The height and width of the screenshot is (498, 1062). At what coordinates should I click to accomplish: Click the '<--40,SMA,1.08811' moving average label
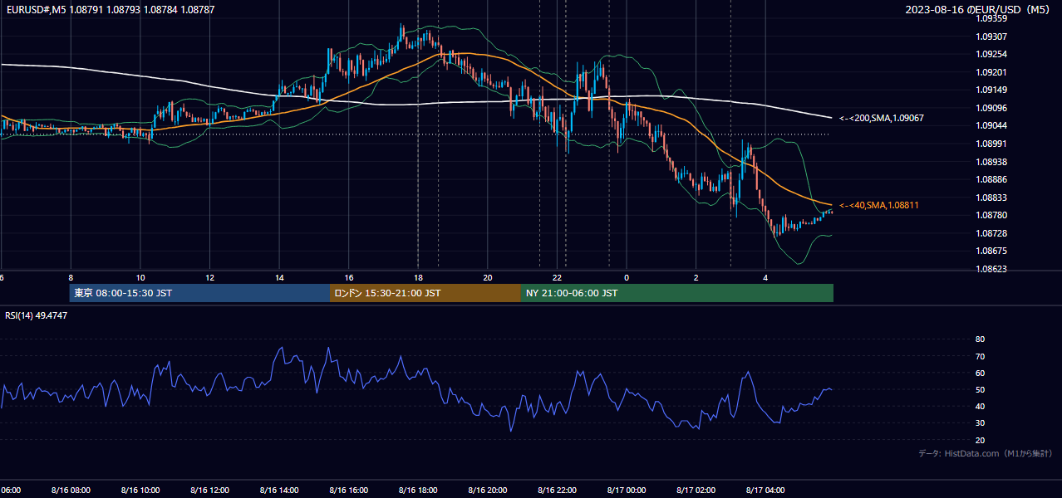tap(879, 205)
